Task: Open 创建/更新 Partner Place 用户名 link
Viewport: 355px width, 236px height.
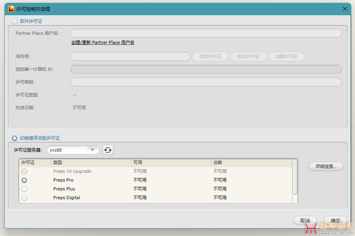Action: pos(103,42)
